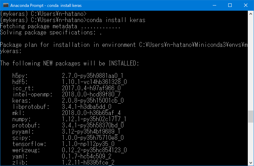Click the scrollbar up arrow

251,14
